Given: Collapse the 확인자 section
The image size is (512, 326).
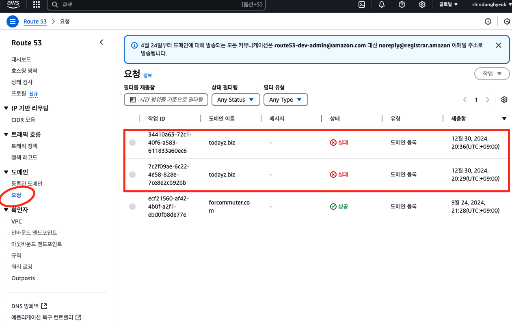Looking at the screenshot, I should tap(6, 210).
